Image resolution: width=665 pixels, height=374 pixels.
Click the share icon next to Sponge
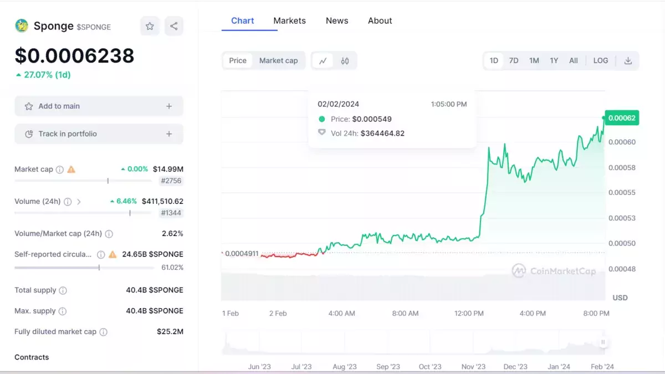click(174, 26)
